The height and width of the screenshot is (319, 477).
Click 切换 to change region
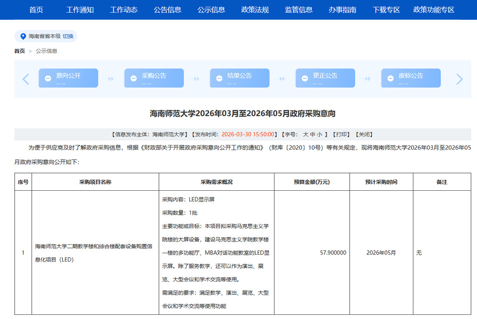pos(68,36)
